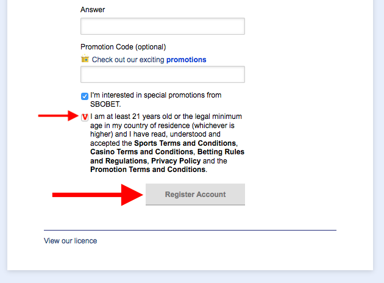The image size is (384, 283).
Task: Tick the age confirmation checkbox
Action: coord(85,117)
